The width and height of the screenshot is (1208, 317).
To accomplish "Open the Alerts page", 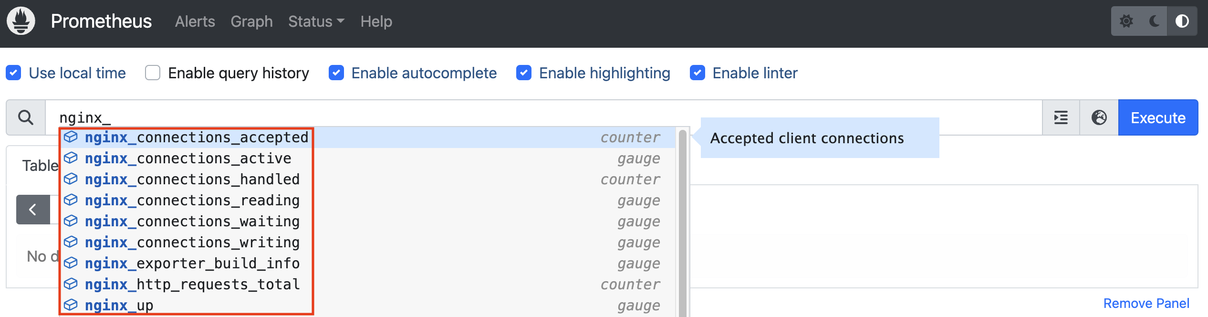I will coord(195,21).
